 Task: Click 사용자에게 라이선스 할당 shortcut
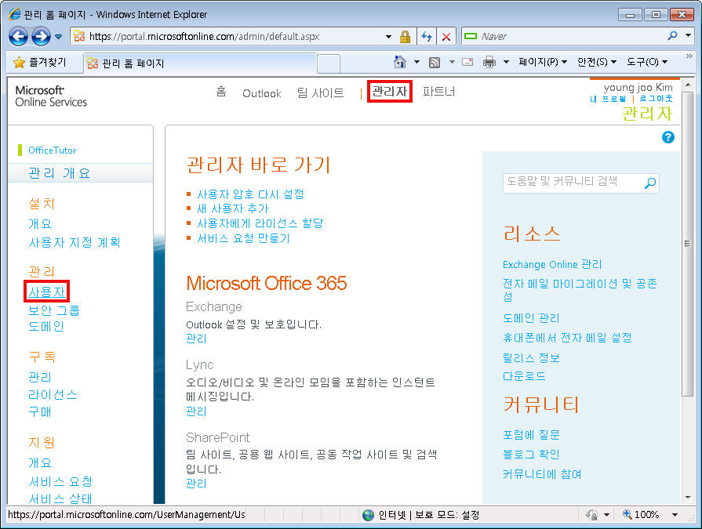[260, 223]
